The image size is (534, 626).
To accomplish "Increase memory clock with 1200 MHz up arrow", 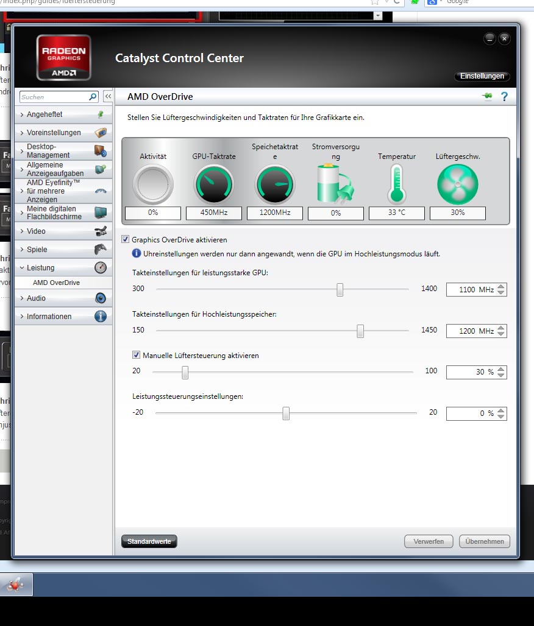I will pyautogui.click(x=501, y=328).
